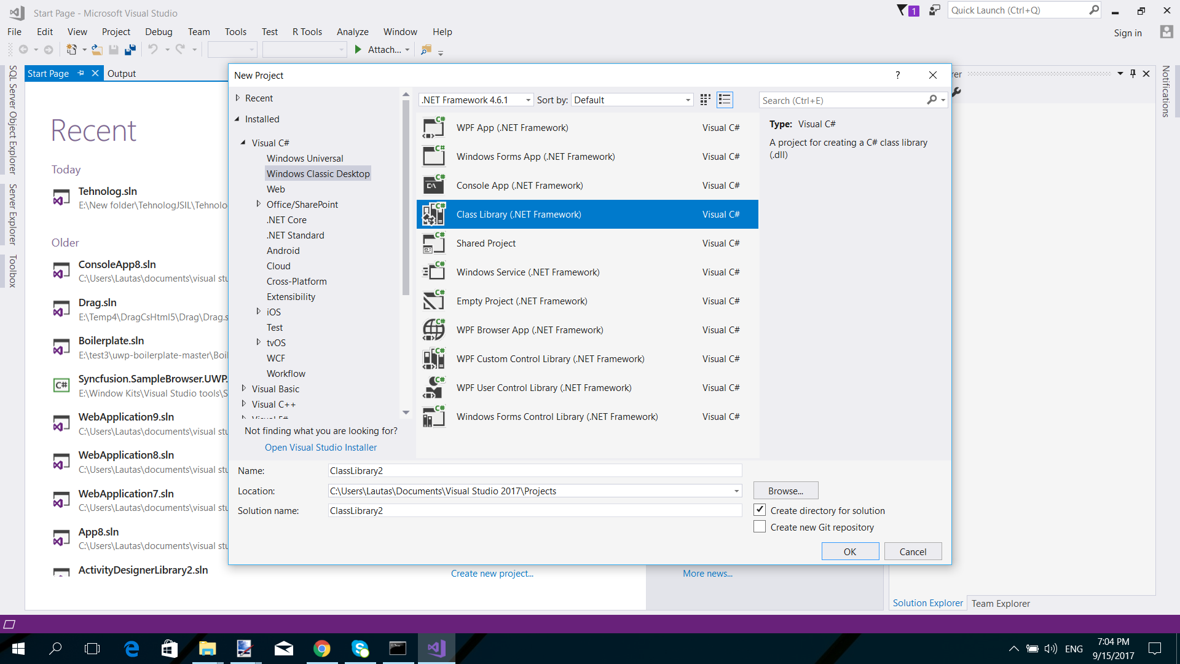Open the .NET Framework 4.6.1 version dropdown
The height and width of the screenshot is (664, 1180).
coord(528,100)
